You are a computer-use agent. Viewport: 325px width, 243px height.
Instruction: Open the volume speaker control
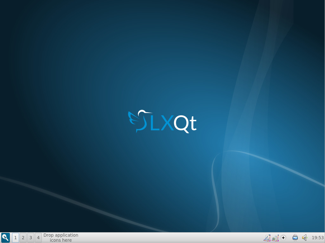[x=304, y=238]
